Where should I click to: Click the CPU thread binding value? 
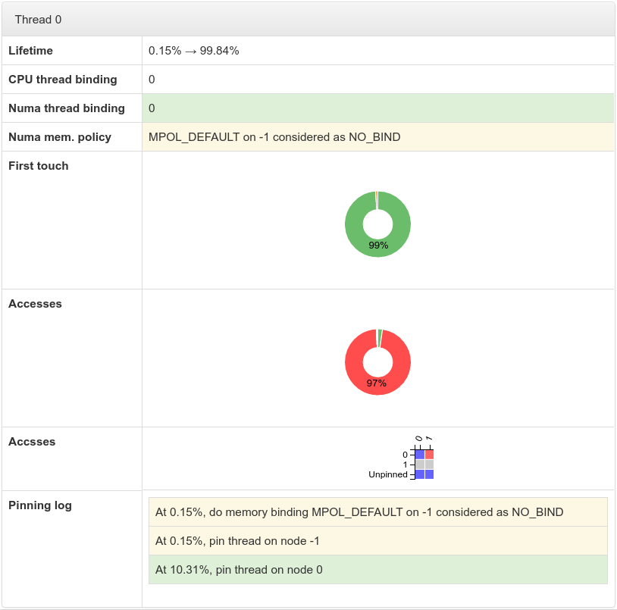click(x=152, y=80)
